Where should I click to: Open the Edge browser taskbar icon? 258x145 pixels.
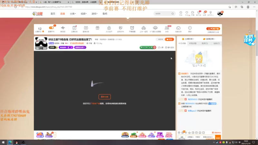click(x=10, y=142)
